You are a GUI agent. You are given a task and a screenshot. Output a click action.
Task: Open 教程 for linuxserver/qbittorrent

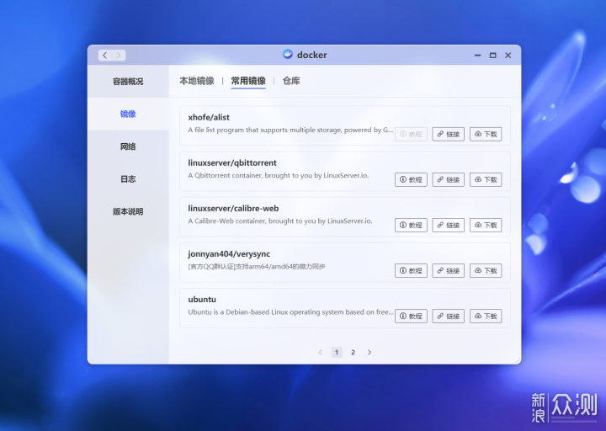click(411, 180)
